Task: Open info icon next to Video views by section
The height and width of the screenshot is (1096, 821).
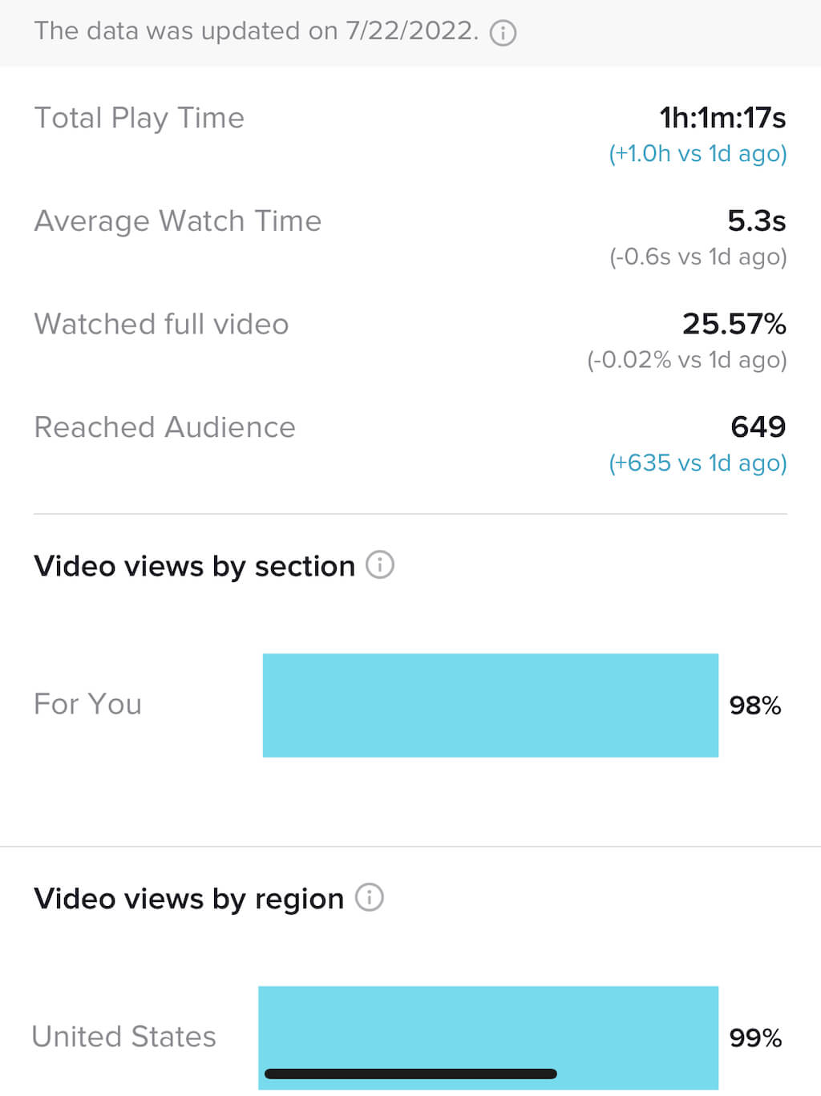Action: click(380, 565)
